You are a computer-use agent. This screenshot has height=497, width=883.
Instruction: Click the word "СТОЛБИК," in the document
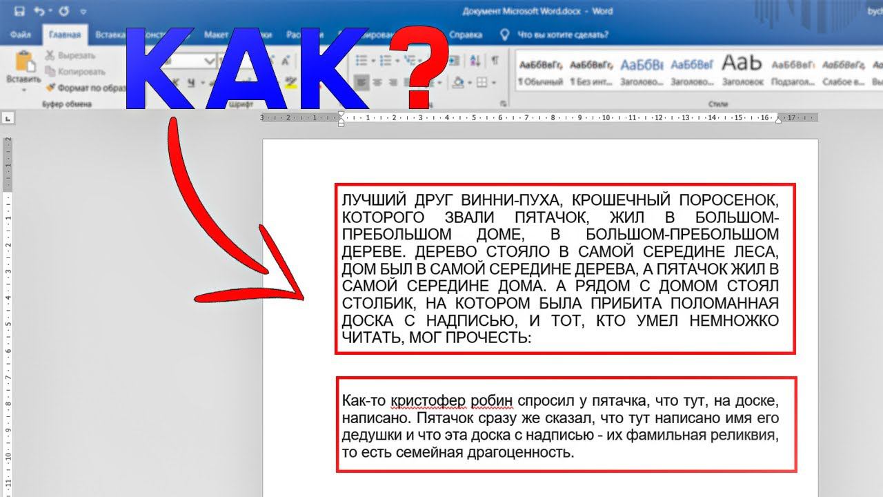click(378, 304)
